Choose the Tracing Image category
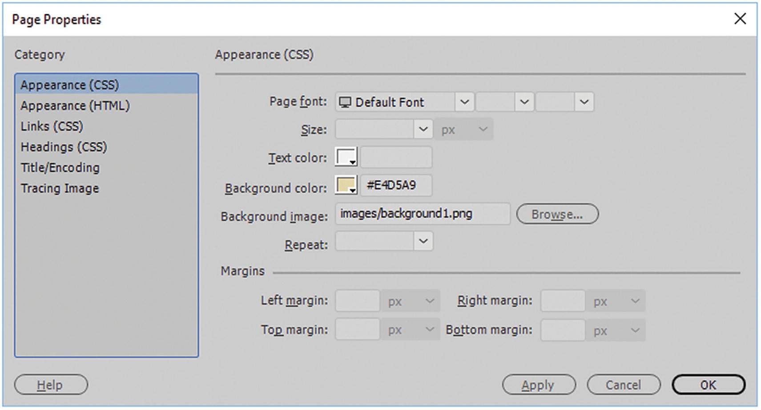761x410 pixels. [x=106, y=188]
